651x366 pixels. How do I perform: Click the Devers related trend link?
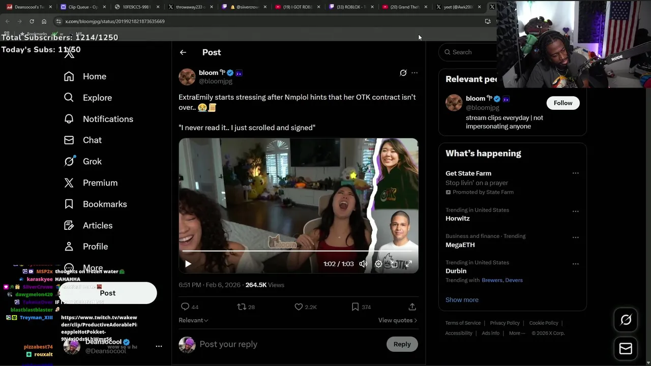pos(514,280)
